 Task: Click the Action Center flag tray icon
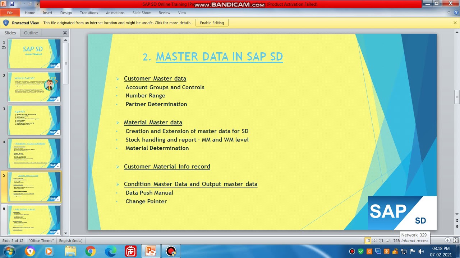413,251
